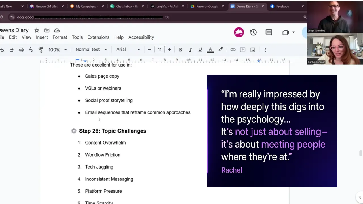Print the document
The image size is (363, 204).
tap(21, 50)
